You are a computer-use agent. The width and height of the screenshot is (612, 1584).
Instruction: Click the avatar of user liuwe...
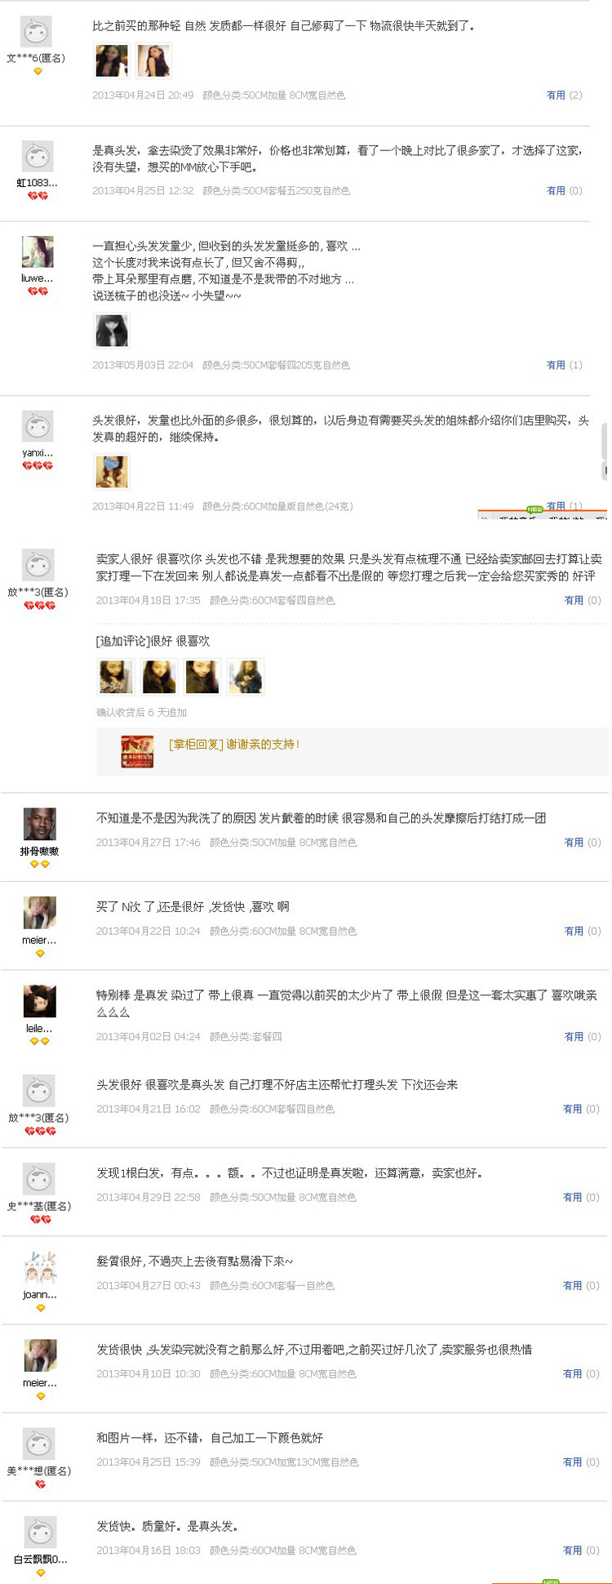38,252
